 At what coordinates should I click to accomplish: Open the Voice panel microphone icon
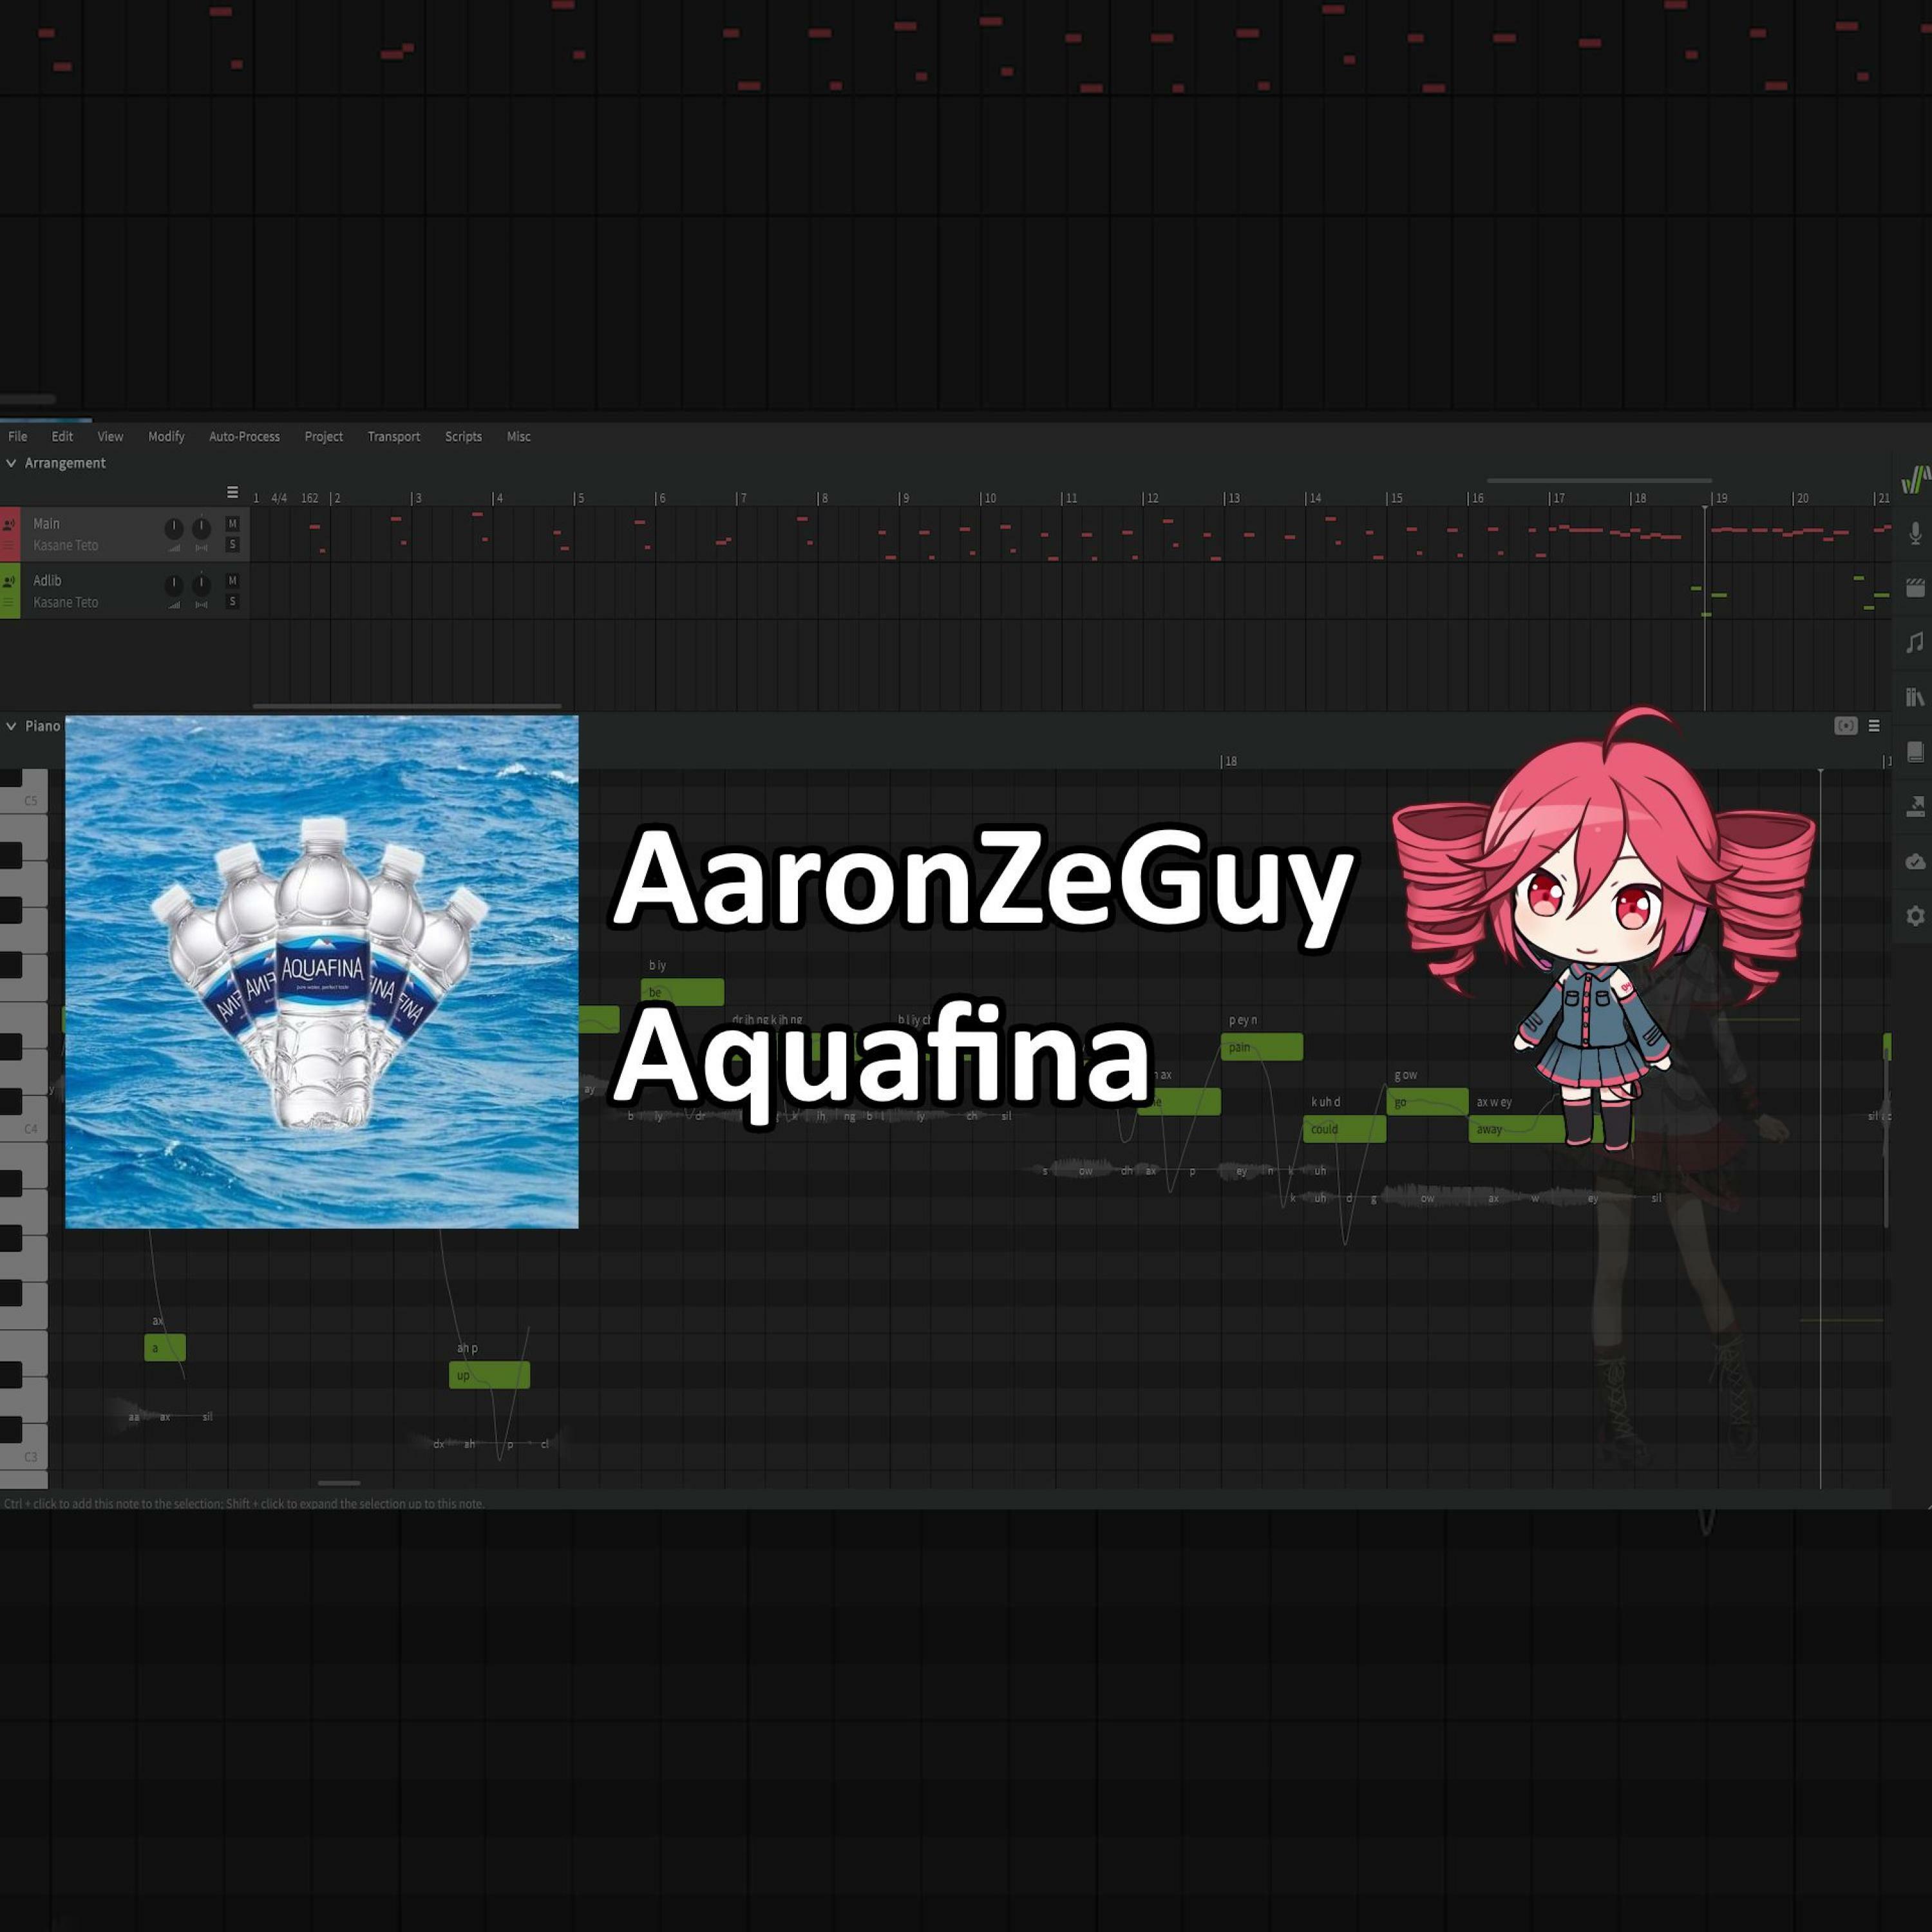(1915, 533)
